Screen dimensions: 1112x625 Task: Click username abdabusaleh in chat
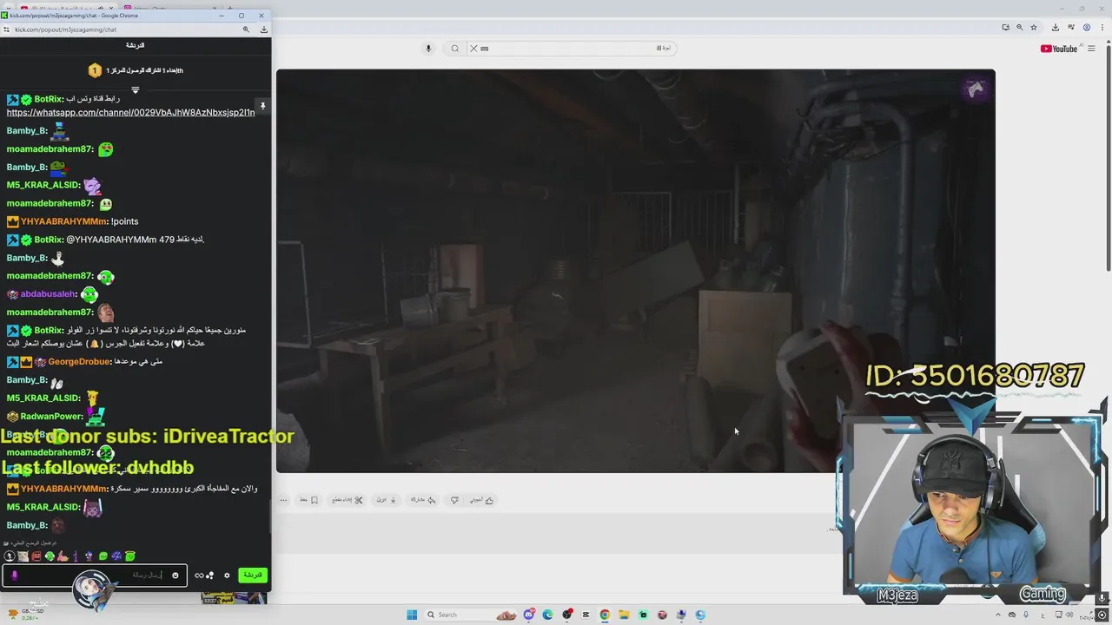[48, 294]
